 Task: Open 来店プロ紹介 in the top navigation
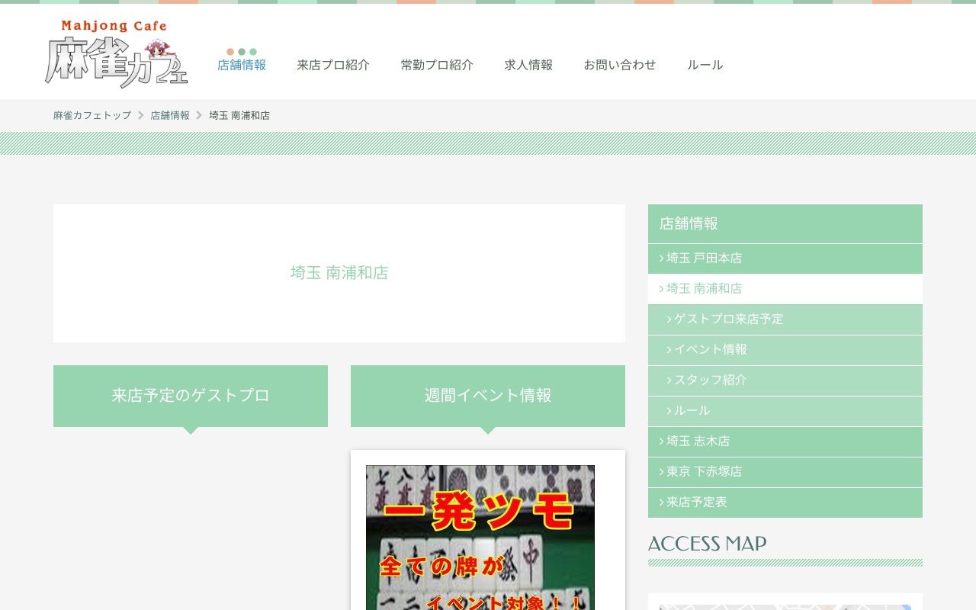tap(333, 65)
